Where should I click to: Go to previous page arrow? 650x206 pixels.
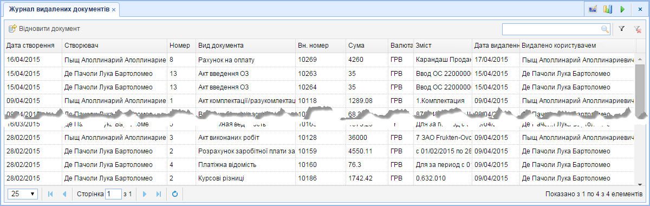coord(64,194)
